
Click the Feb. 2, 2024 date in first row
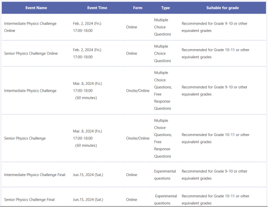point(87,24)
